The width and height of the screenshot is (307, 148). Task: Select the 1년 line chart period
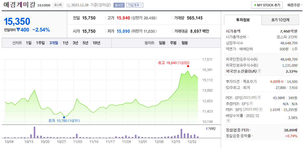[x=65, y=43]
